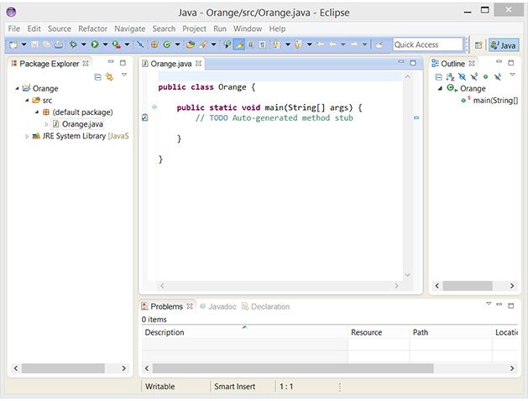Toggle Mark Occurrences highlighter
Screen dimensions: 528x401
tap(238, 44)
